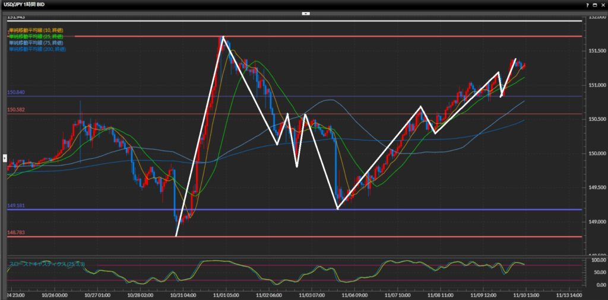608x300 pixels.
Task: Click the help question mark icon
Action: coord(587,4)
